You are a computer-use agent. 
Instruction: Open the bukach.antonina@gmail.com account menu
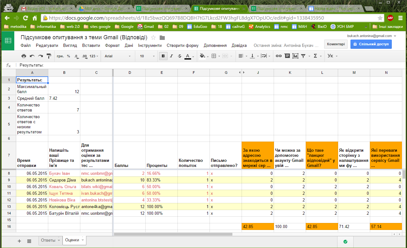[x=372, y=36]
